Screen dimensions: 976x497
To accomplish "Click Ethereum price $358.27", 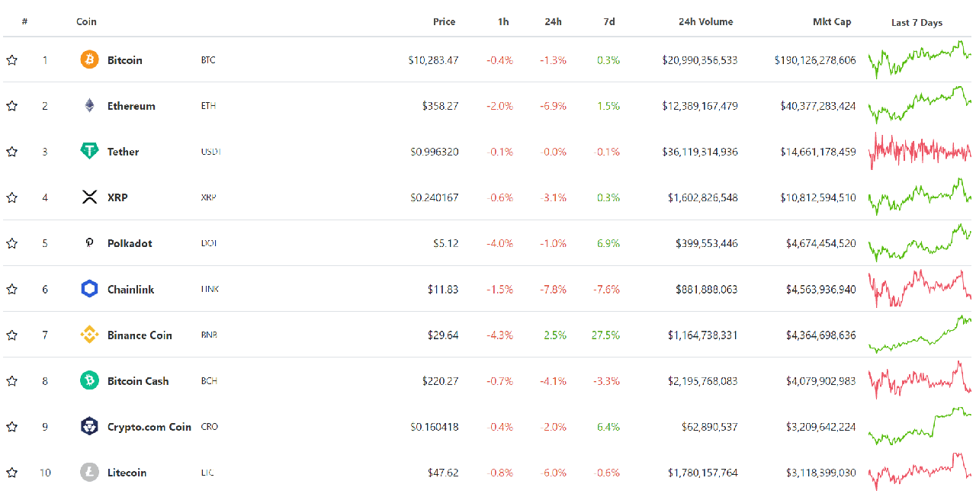I will pos(440,106).
